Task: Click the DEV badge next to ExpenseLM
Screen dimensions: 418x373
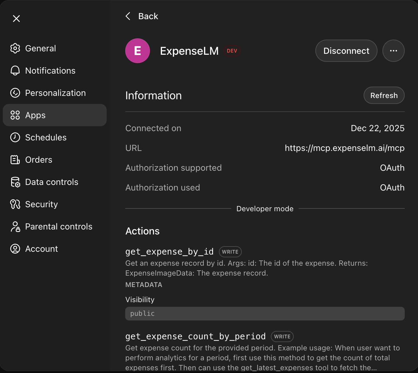Action: pos(232,51)
